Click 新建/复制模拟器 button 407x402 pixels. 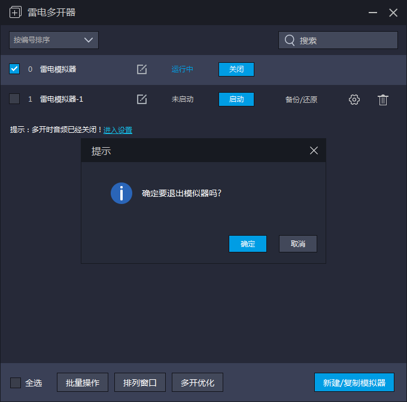point(354,382)
